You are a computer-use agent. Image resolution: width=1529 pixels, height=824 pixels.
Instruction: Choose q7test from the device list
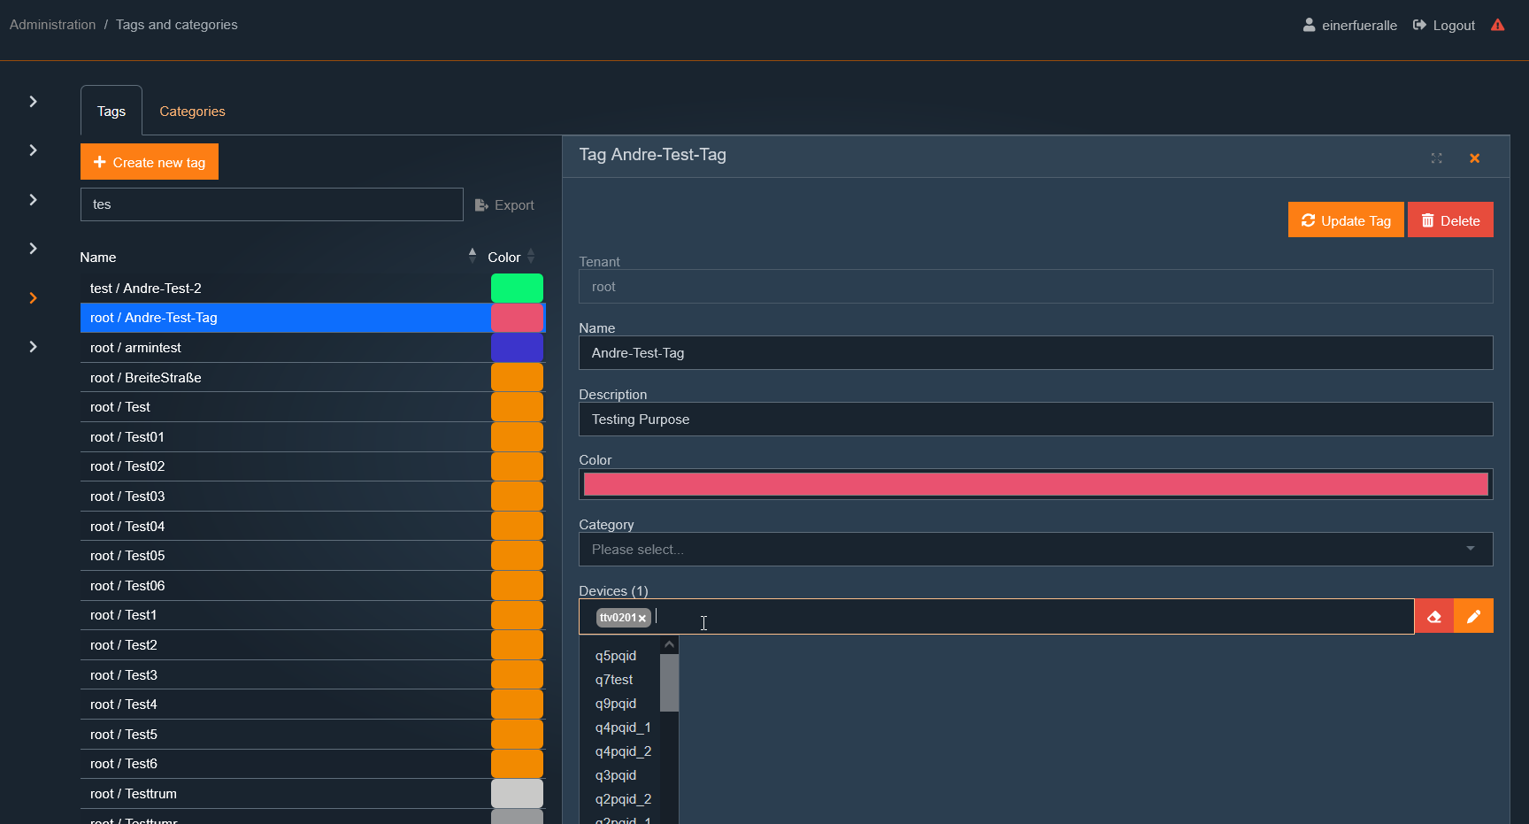[614, 680]
